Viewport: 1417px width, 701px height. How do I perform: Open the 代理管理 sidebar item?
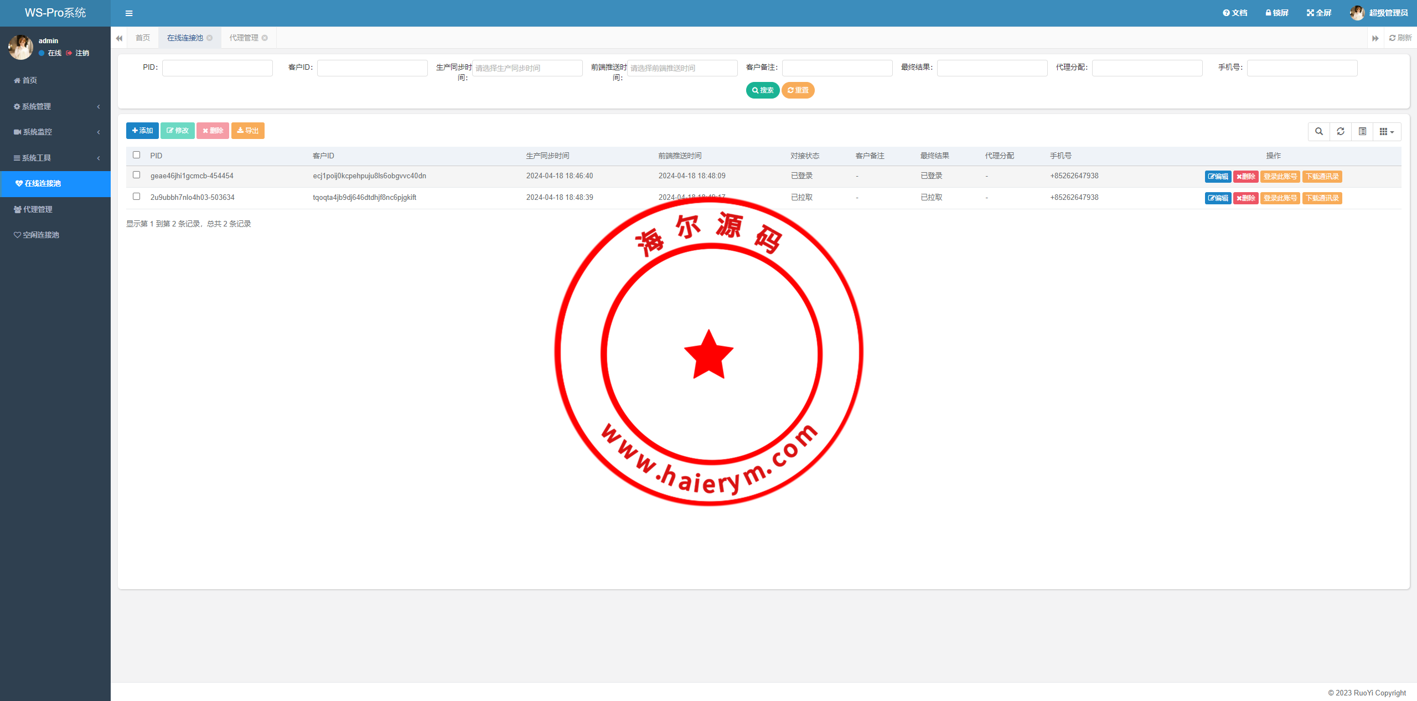pos(38,209)
